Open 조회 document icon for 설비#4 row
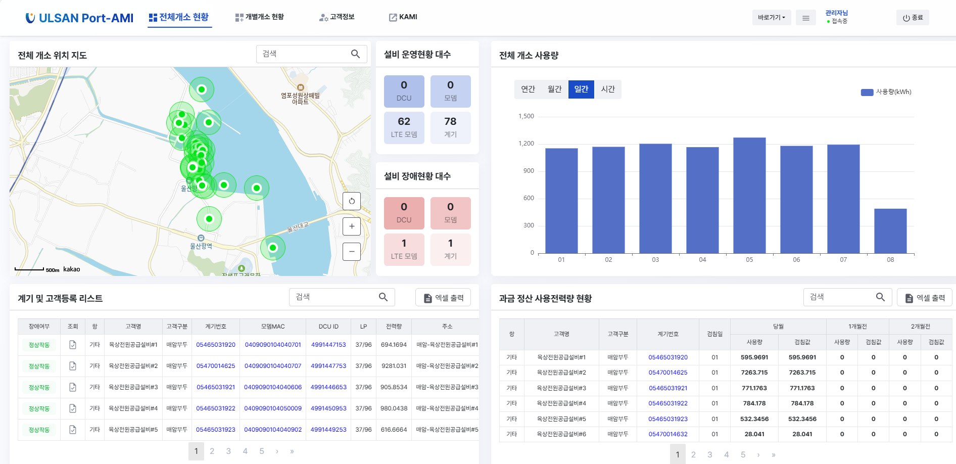 point(73,408)
